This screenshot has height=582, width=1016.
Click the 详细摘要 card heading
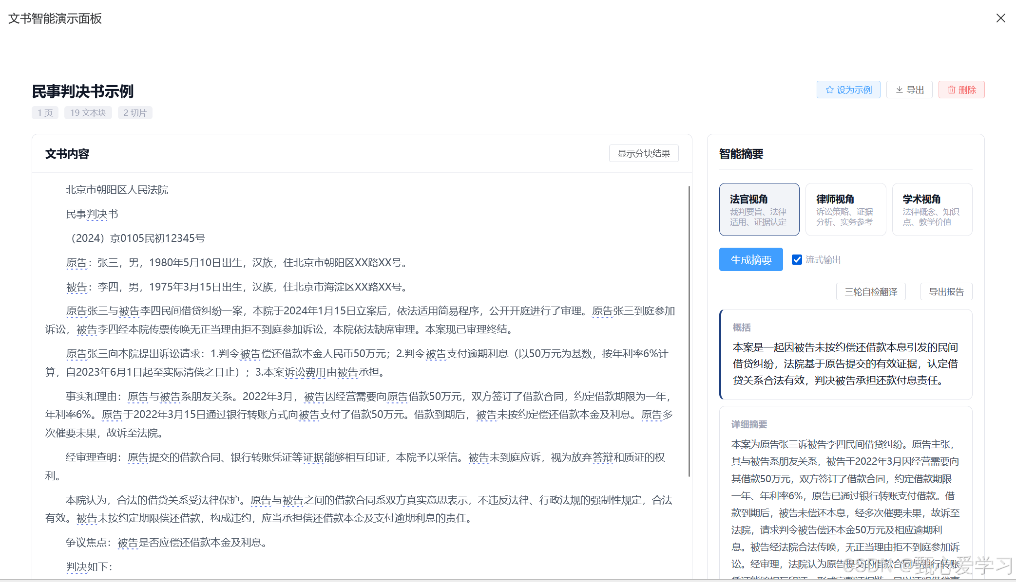(749, 424)
